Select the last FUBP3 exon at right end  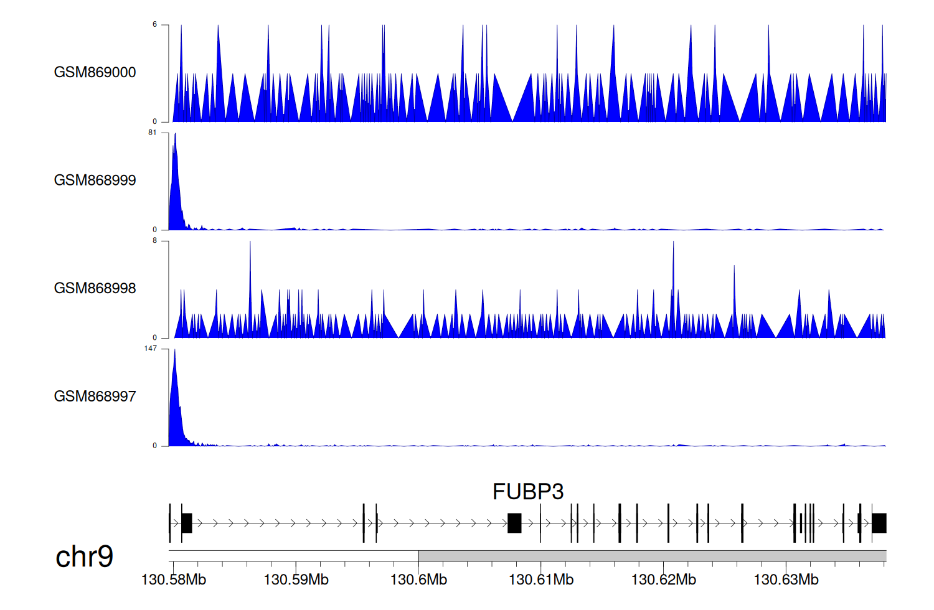879,523
